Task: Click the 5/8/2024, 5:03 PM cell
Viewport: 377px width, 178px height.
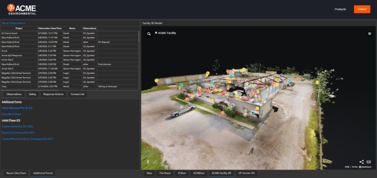Action: point(50,64)
